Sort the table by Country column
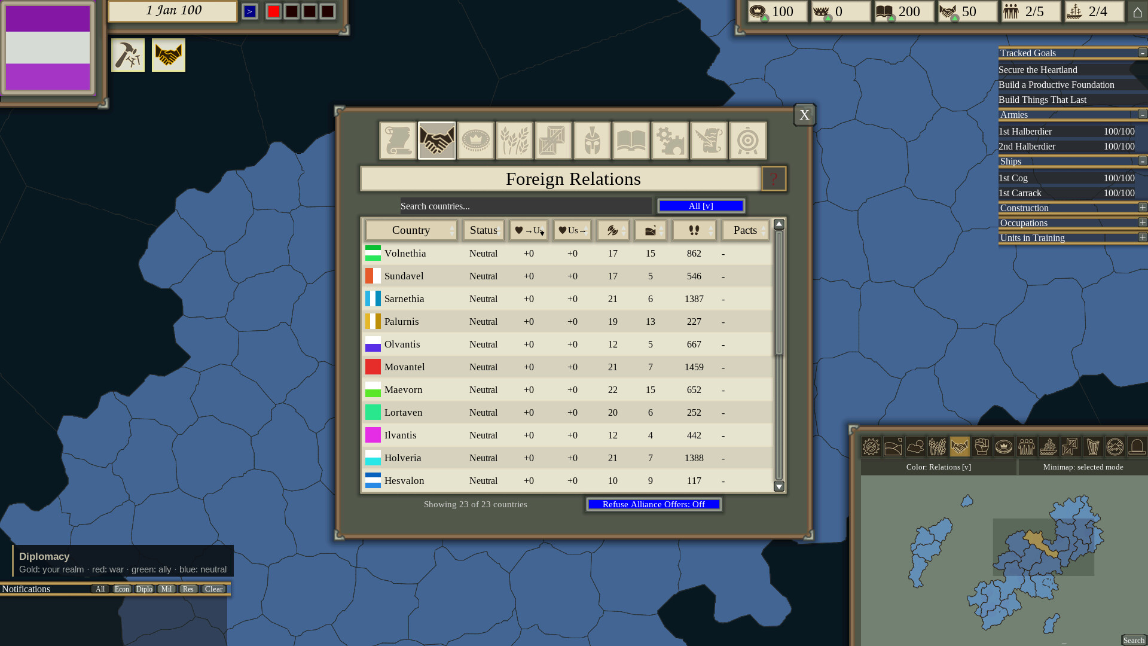This screenshot has width=1148, height=646. [411, 230]
